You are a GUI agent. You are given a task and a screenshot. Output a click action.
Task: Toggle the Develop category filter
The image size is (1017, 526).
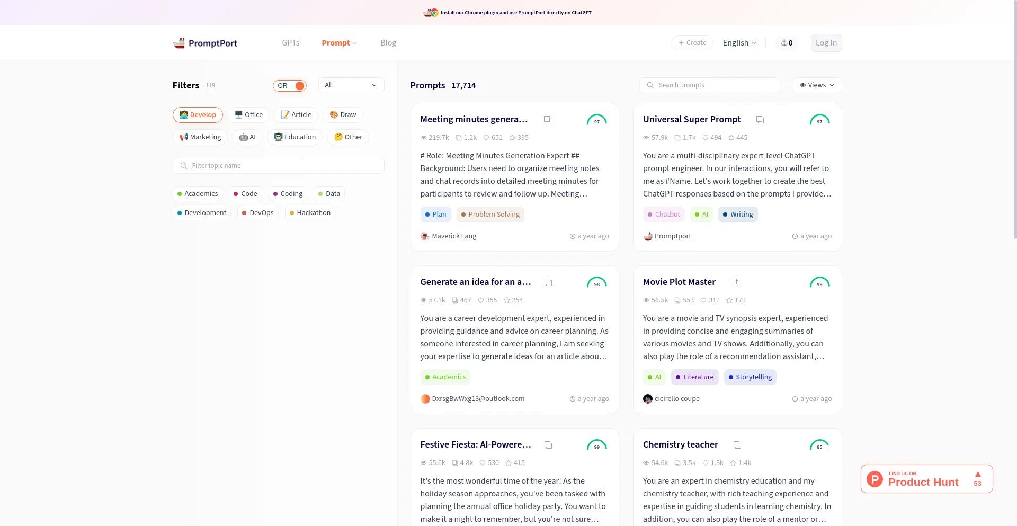point(198,115)
